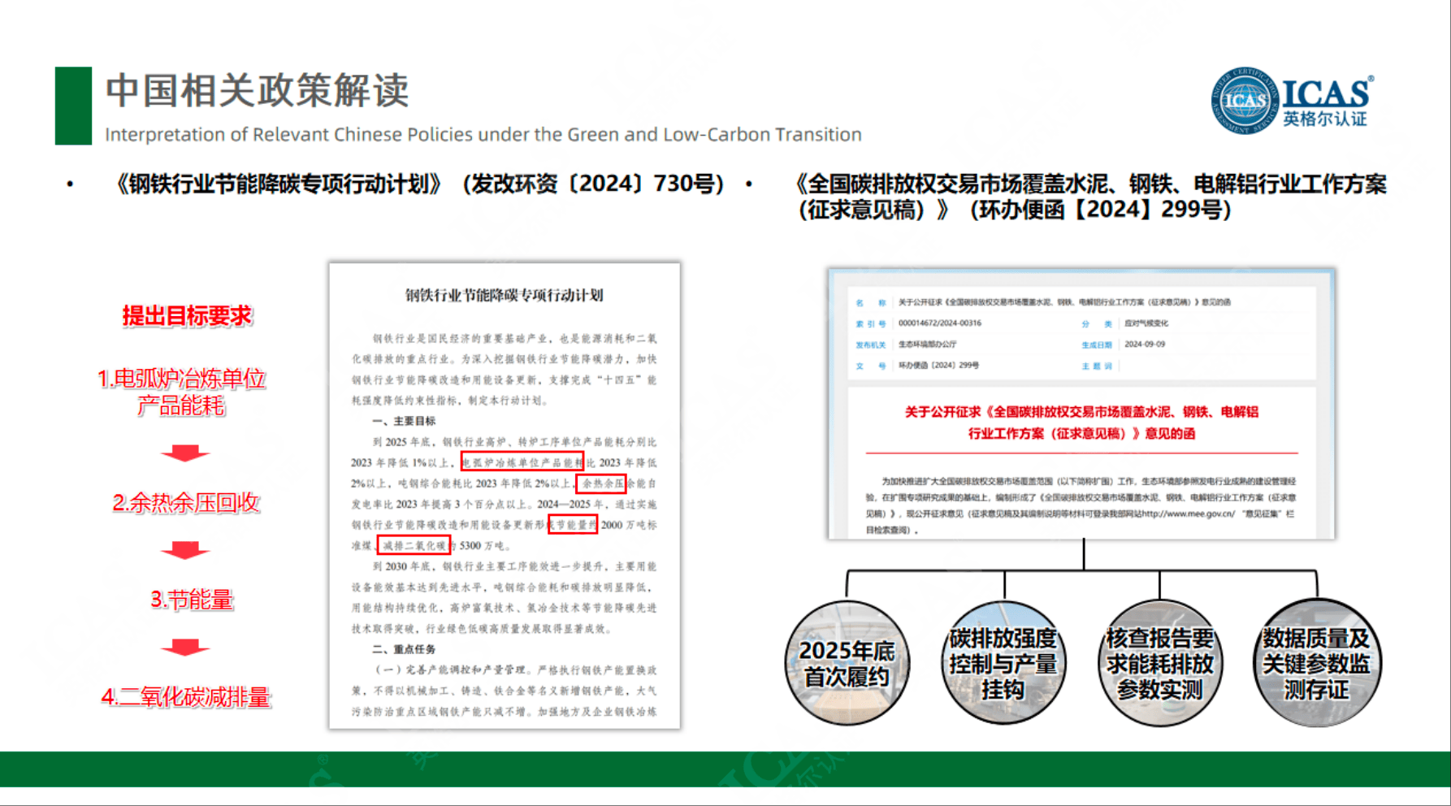Click the '核查报告要求能耗排放参数实测' circle
1451x806 pixels.
coord(1159,662)
